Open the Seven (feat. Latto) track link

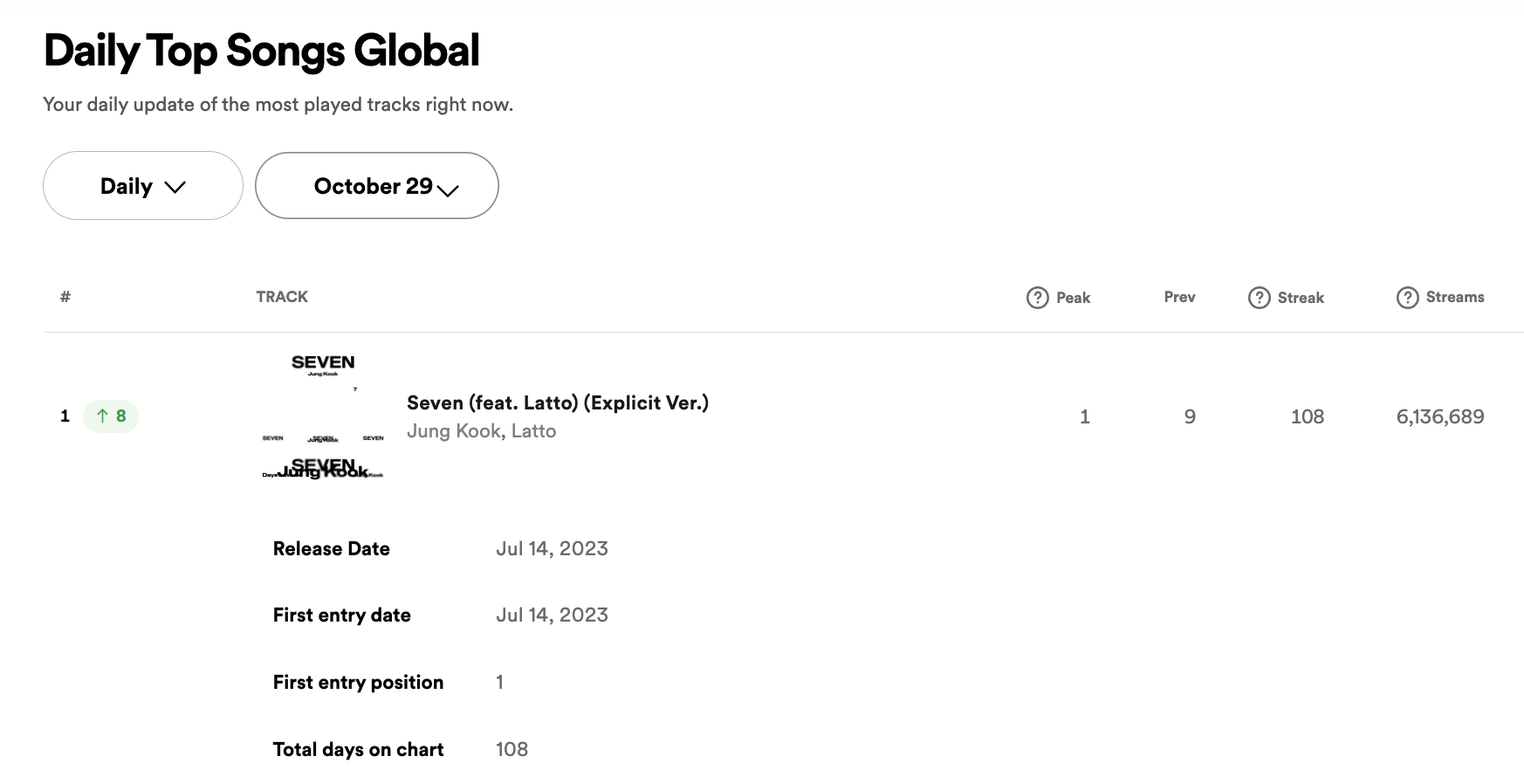[557, 402]
